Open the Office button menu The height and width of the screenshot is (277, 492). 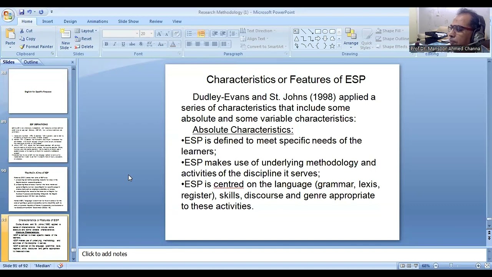[7, 15]
